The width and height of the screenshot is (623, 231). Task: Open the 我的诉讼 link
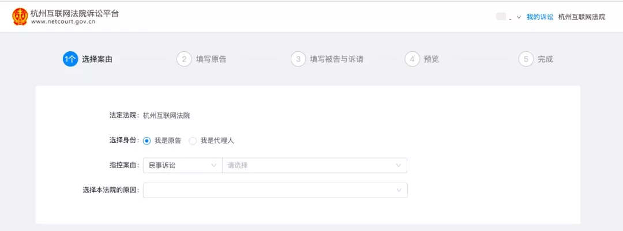coord(540,17)
